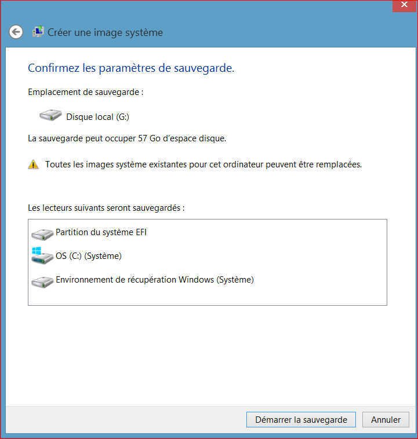Select the OS (C:) (Système) entry
This screenshot has height=439, width=418.
[x=89, y=256]
